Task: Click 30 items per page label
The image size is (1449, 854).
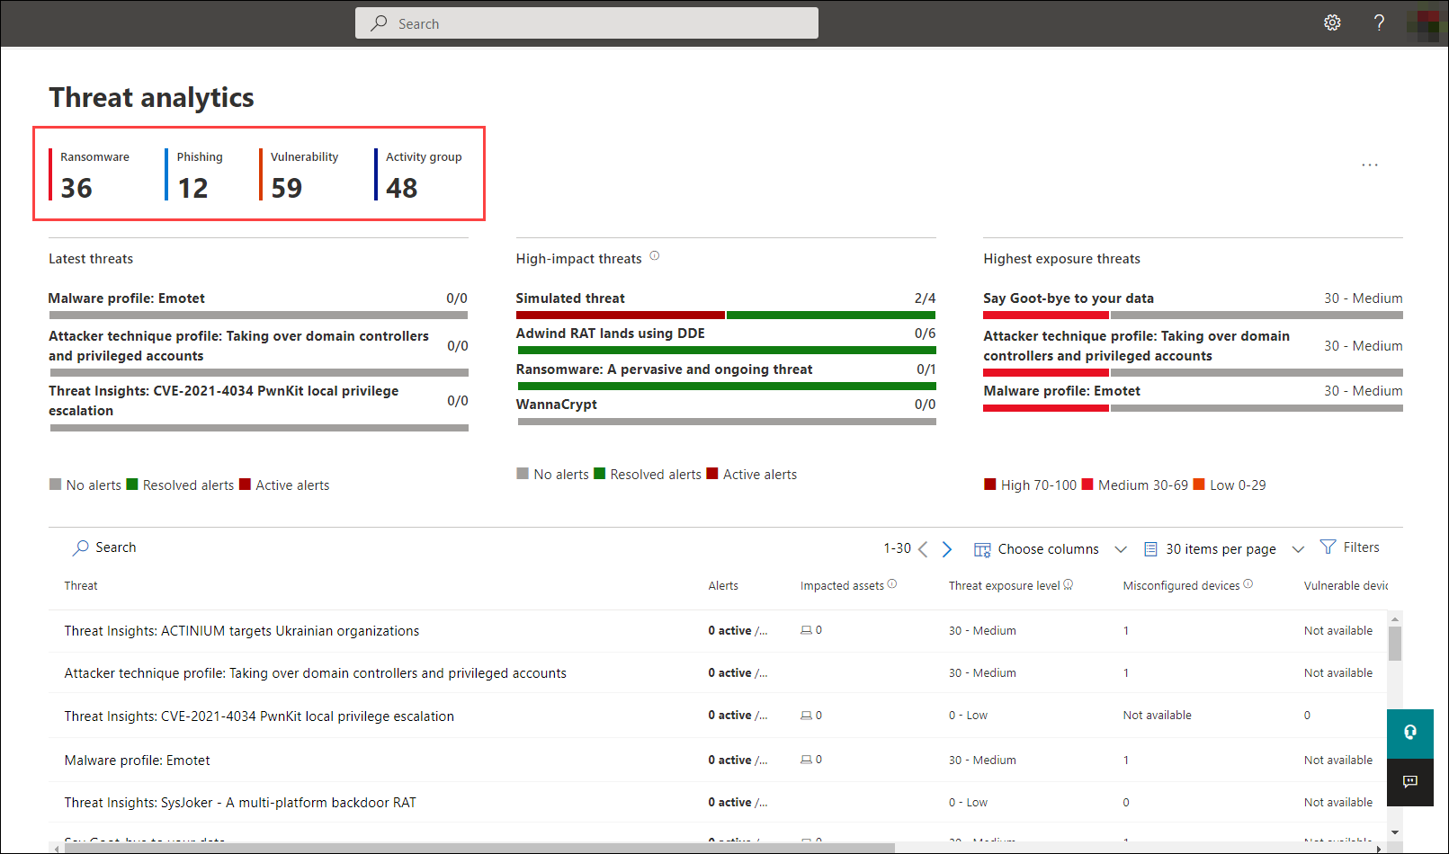Action: (1221, 549)
